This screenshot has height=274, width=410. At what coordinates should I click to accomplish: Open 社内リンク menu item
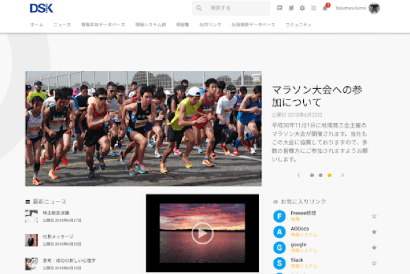pyautogui.click(x=210, y=24)
